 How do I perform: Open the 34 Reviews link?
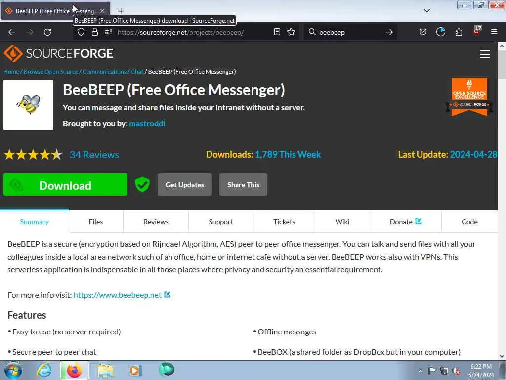(x=94, y=155)
